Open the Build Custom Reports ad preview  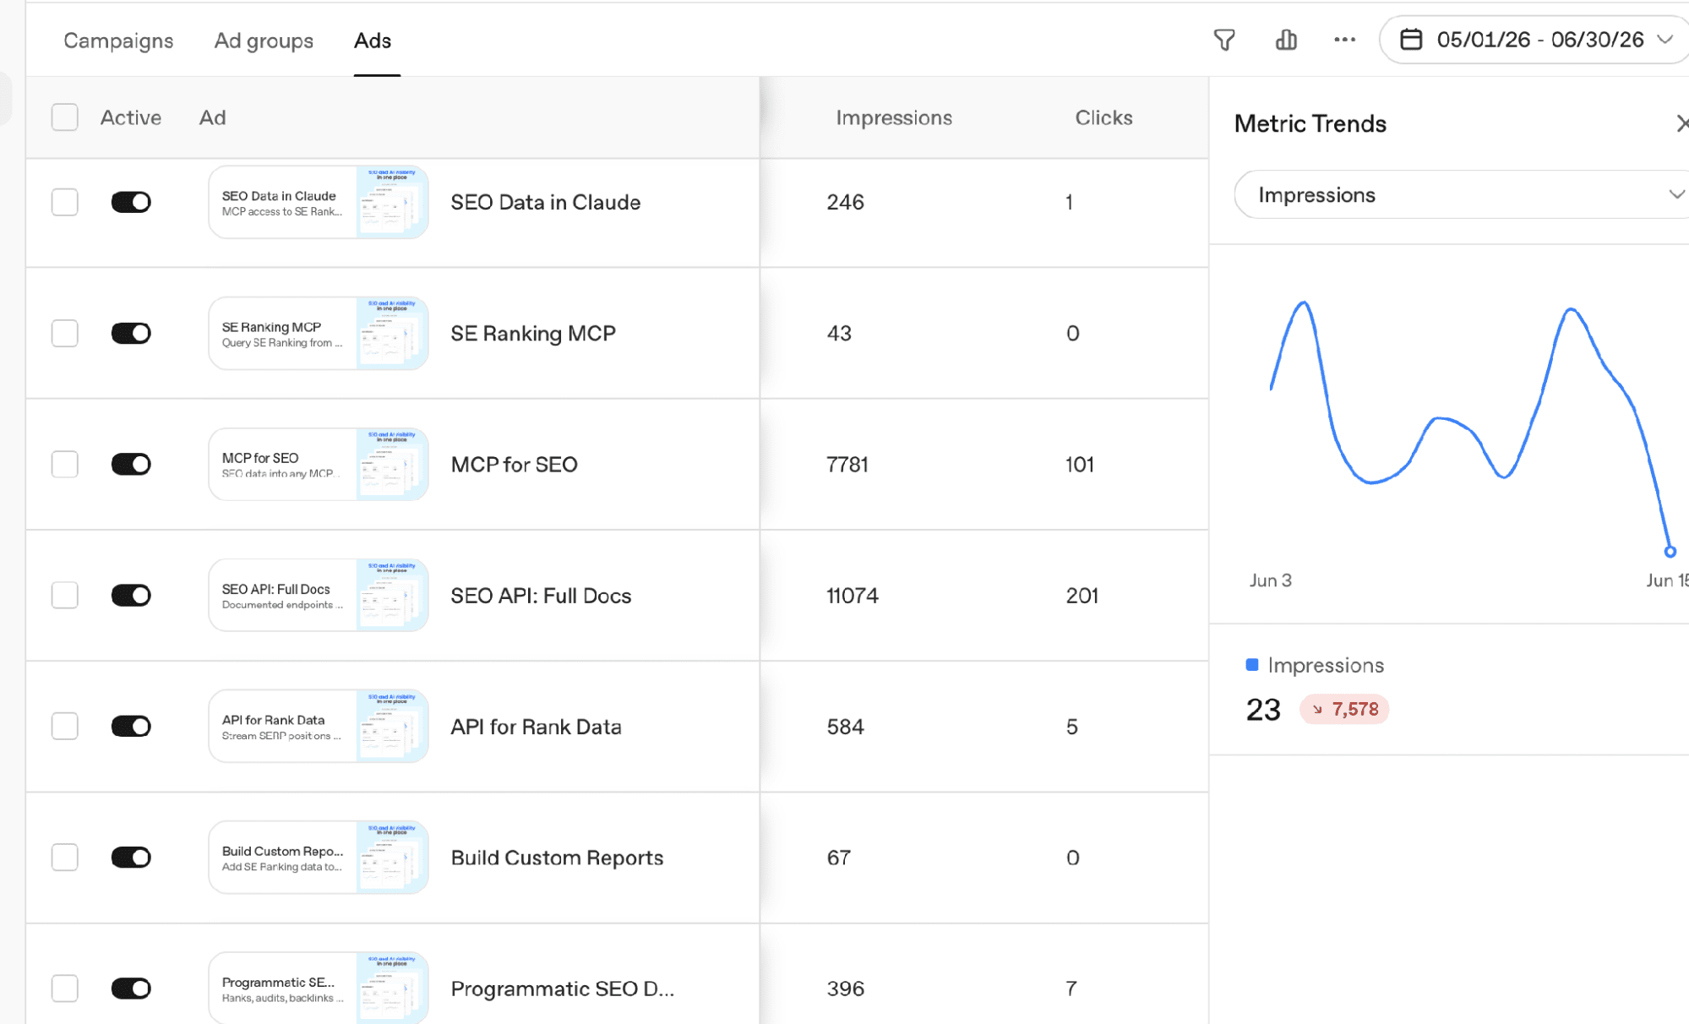point(319,858)
